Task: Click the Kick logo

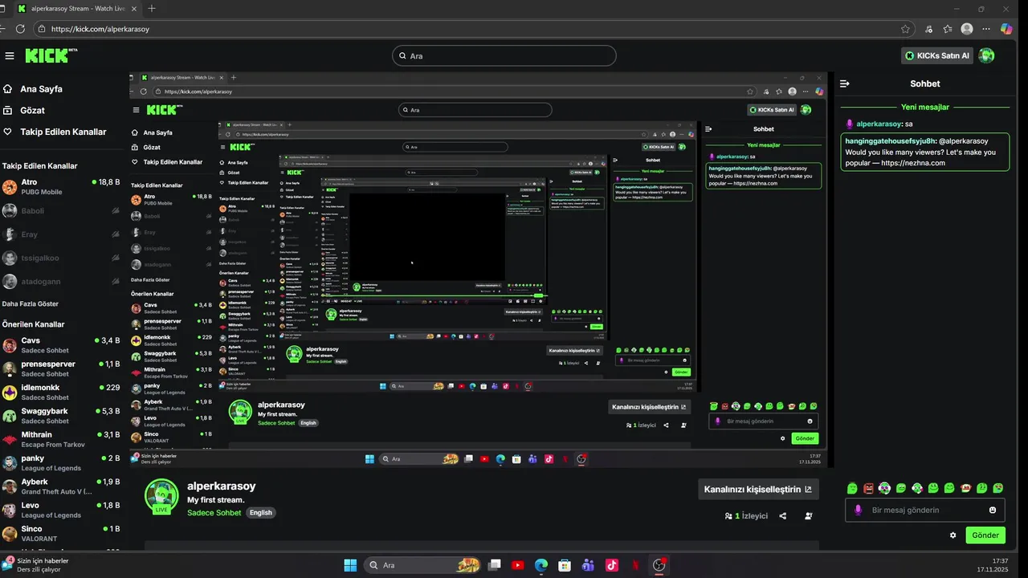Action: [51, 55]
